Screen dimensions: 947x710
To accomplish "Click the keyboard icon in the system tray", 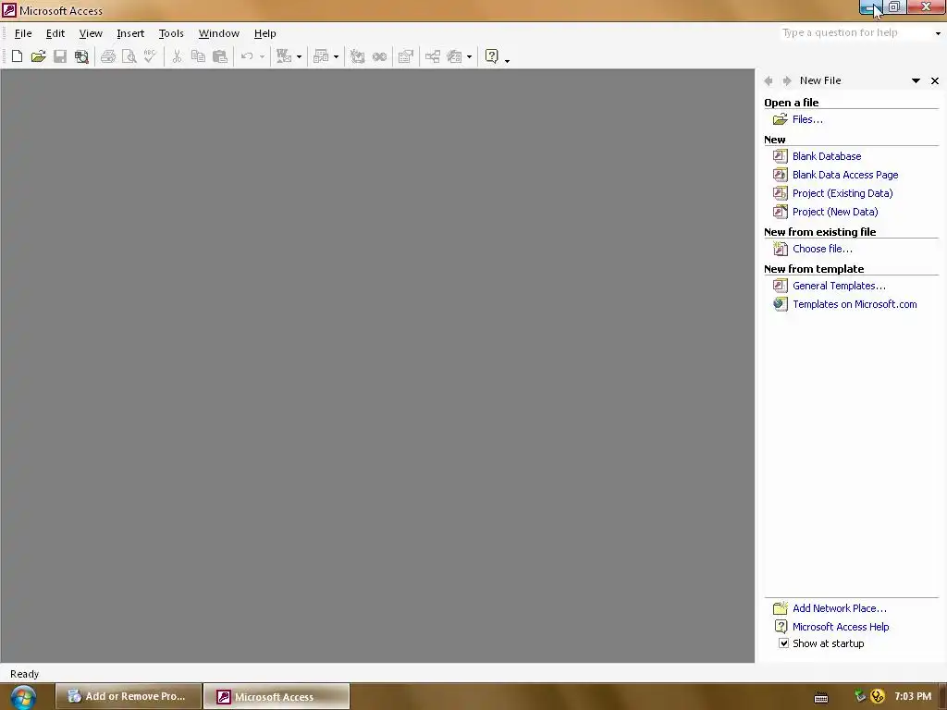I will [x=821, y=698].
